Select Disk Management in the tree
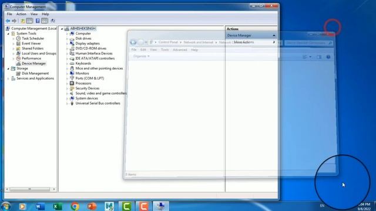The image size is (376, 211). tap(35, 73)
